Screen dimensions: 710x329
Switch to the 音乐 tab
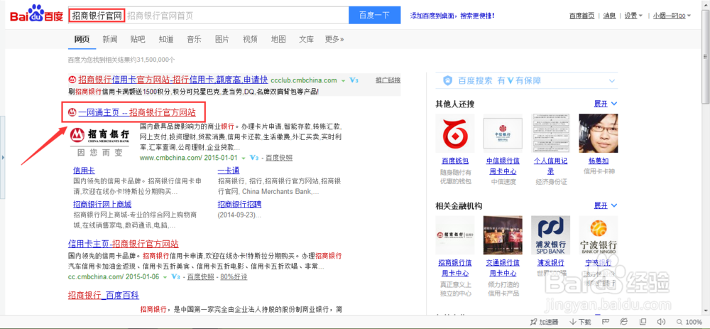coord(194,39)
